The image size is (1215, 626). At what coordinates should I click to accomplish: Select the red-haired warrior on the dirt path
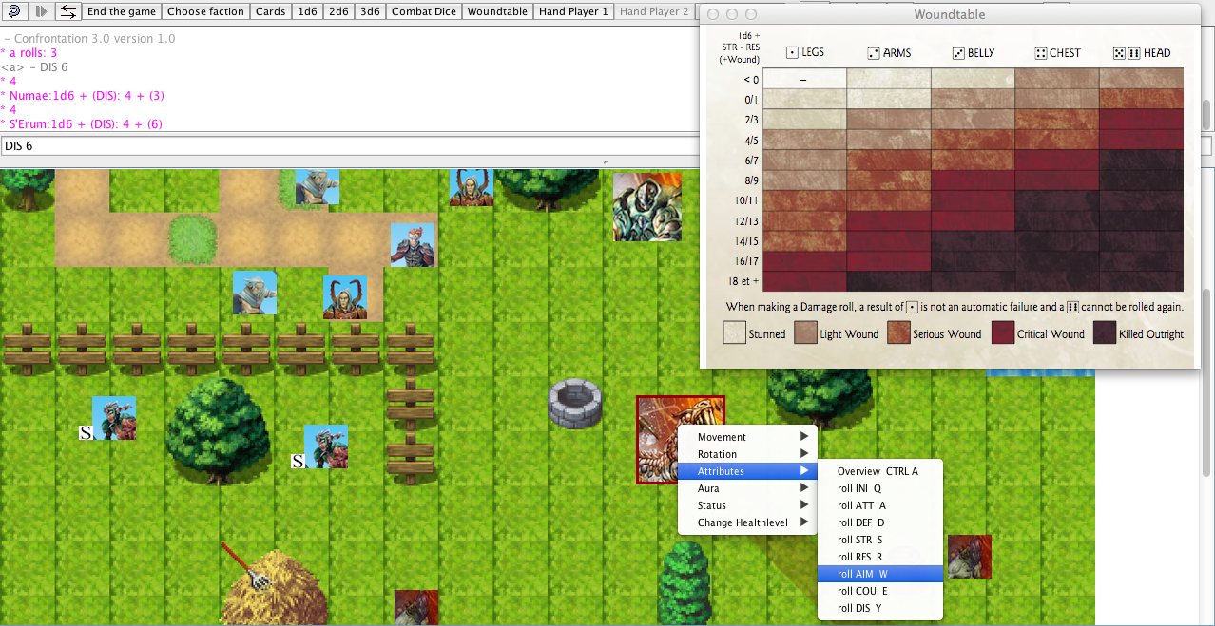point(413,245)
